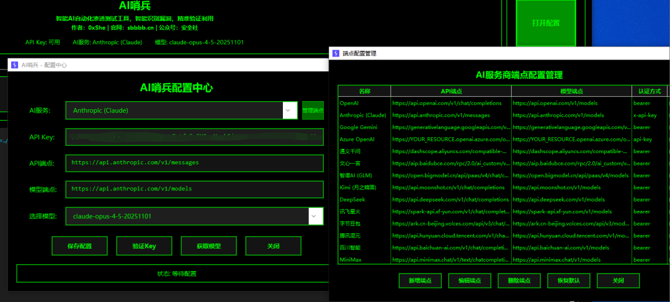Click the 恢复默认 button
Viewport: 670px width, 302px height.
coord(569,281)
